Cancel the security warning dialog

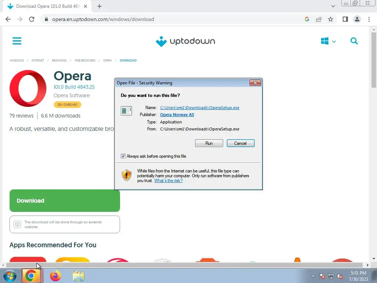pyautogui.click(x=241, y=143)
